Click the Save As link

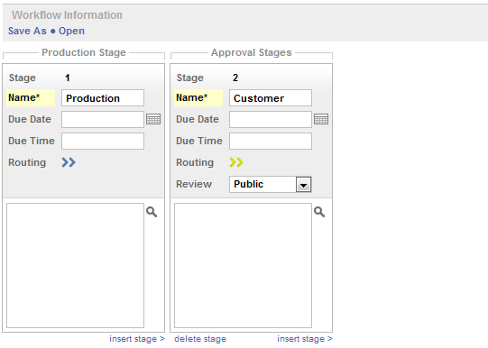pos(27,31)
